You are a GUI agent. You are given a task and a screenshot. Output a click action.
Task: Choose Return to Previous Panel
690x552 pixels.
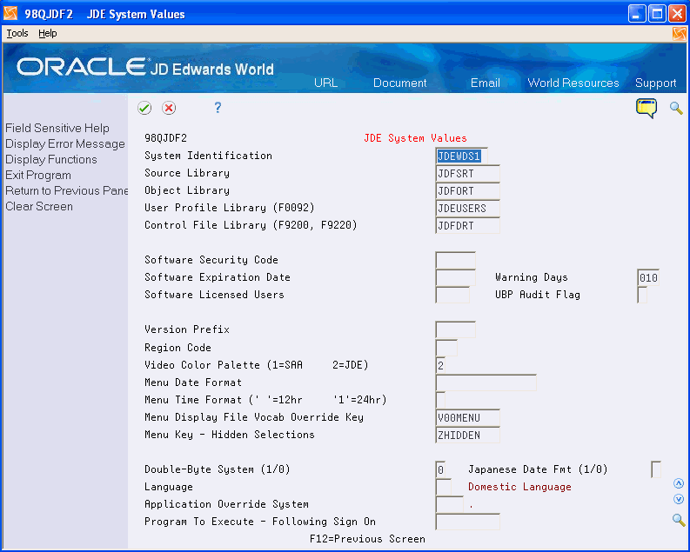(66, 190)
